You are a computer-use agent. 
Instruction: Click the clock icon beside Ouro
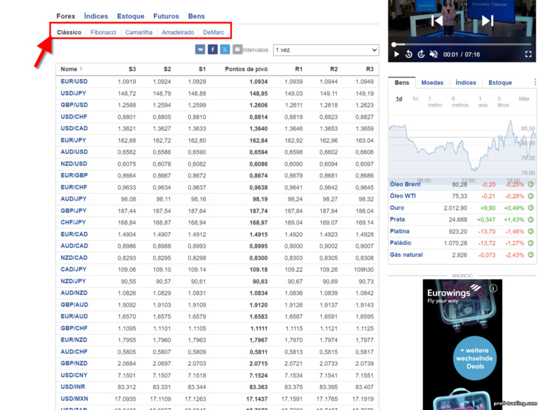coord(530,208)
